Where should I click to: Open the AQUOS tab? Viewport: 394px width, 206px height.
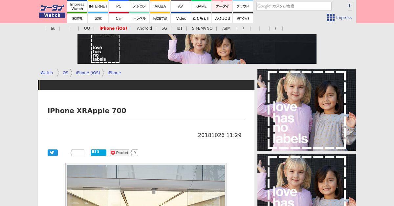[x=222, y=18]
